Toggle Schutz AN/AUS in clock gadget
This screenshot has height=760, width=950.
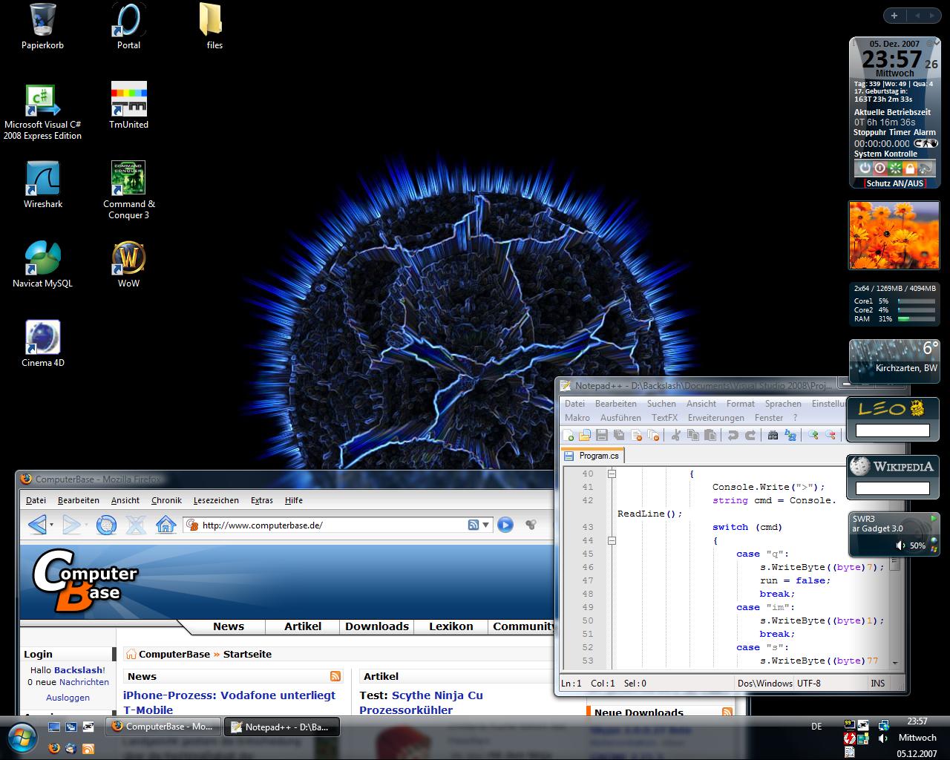pos(895,183)
